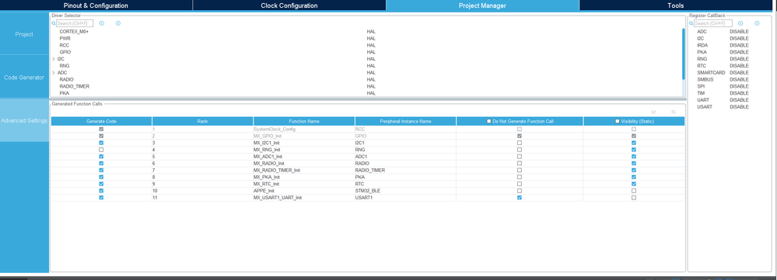Uncheck Do Not Generate Function Call for MX_USART1_UART_Init
Viewport: 777px width, 280px height.
tap(520, 198)
